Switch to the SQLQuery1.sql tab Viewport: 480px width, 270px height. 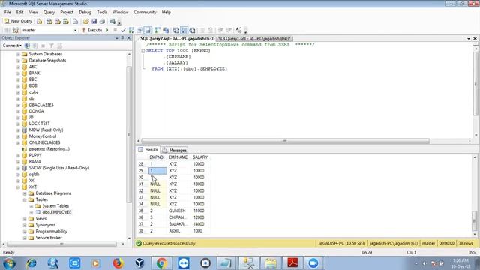pyautogui.click(x=254, y=39)
